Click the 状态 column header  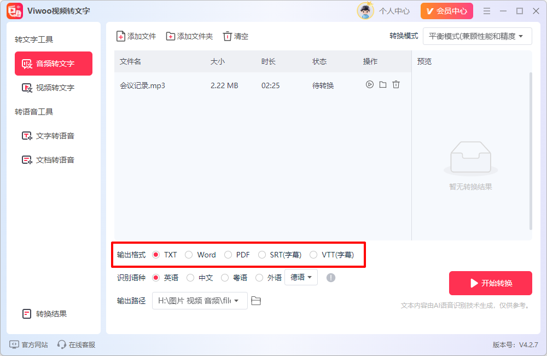319,61
